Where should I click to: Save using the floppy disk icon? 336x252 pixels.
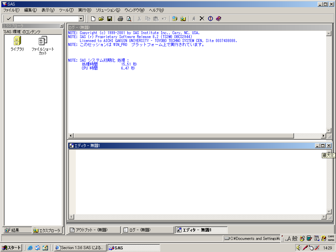click(110, 19)
